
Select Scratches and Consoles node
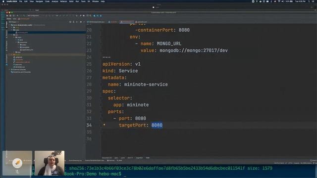21,72
